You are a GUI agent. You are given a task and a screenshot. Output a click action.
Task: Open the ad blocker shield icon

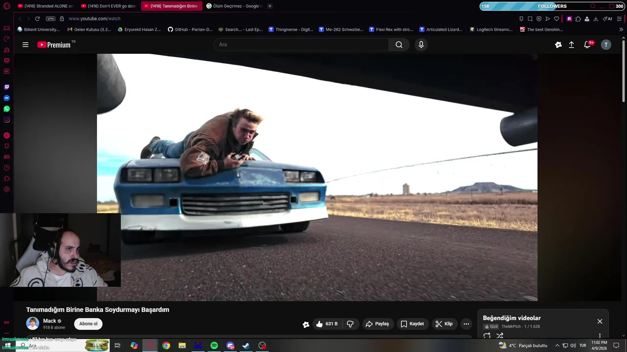[x=539, y=19]
